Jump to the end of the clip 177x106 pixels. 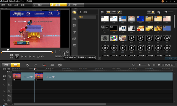coord(34,56)
